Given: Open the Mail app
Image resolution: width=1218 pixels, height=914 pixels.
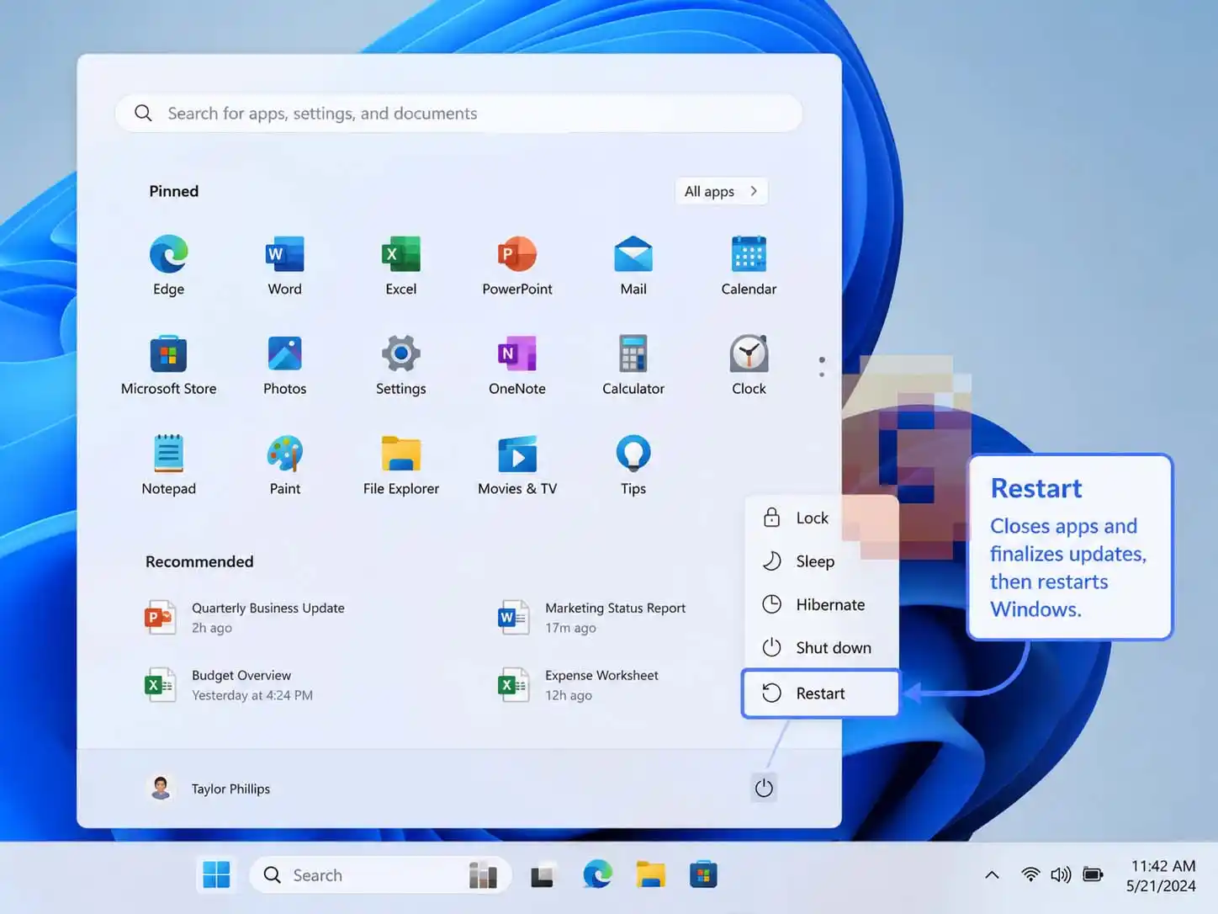Looking at the screenshot, I should [x=633, y=266].
